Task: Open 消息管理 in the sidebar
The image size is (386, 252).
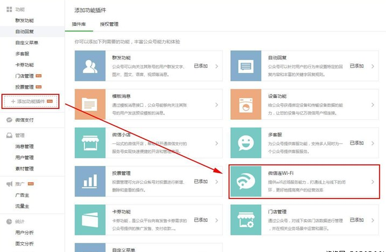Action: tap(25, 146)
